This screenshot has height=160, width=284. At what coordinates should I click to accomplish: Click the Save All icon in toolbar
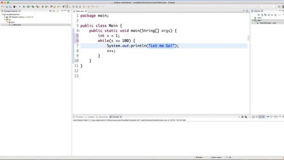pos(10,7)
